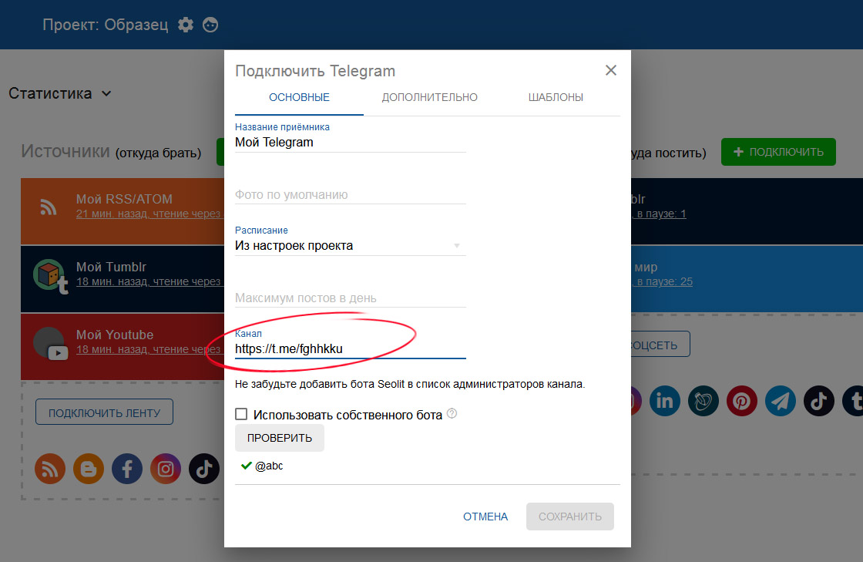863x562 pixels.
Task: Click the LinkedIn icon in destinations row
Action: click(x=664, y=401)
